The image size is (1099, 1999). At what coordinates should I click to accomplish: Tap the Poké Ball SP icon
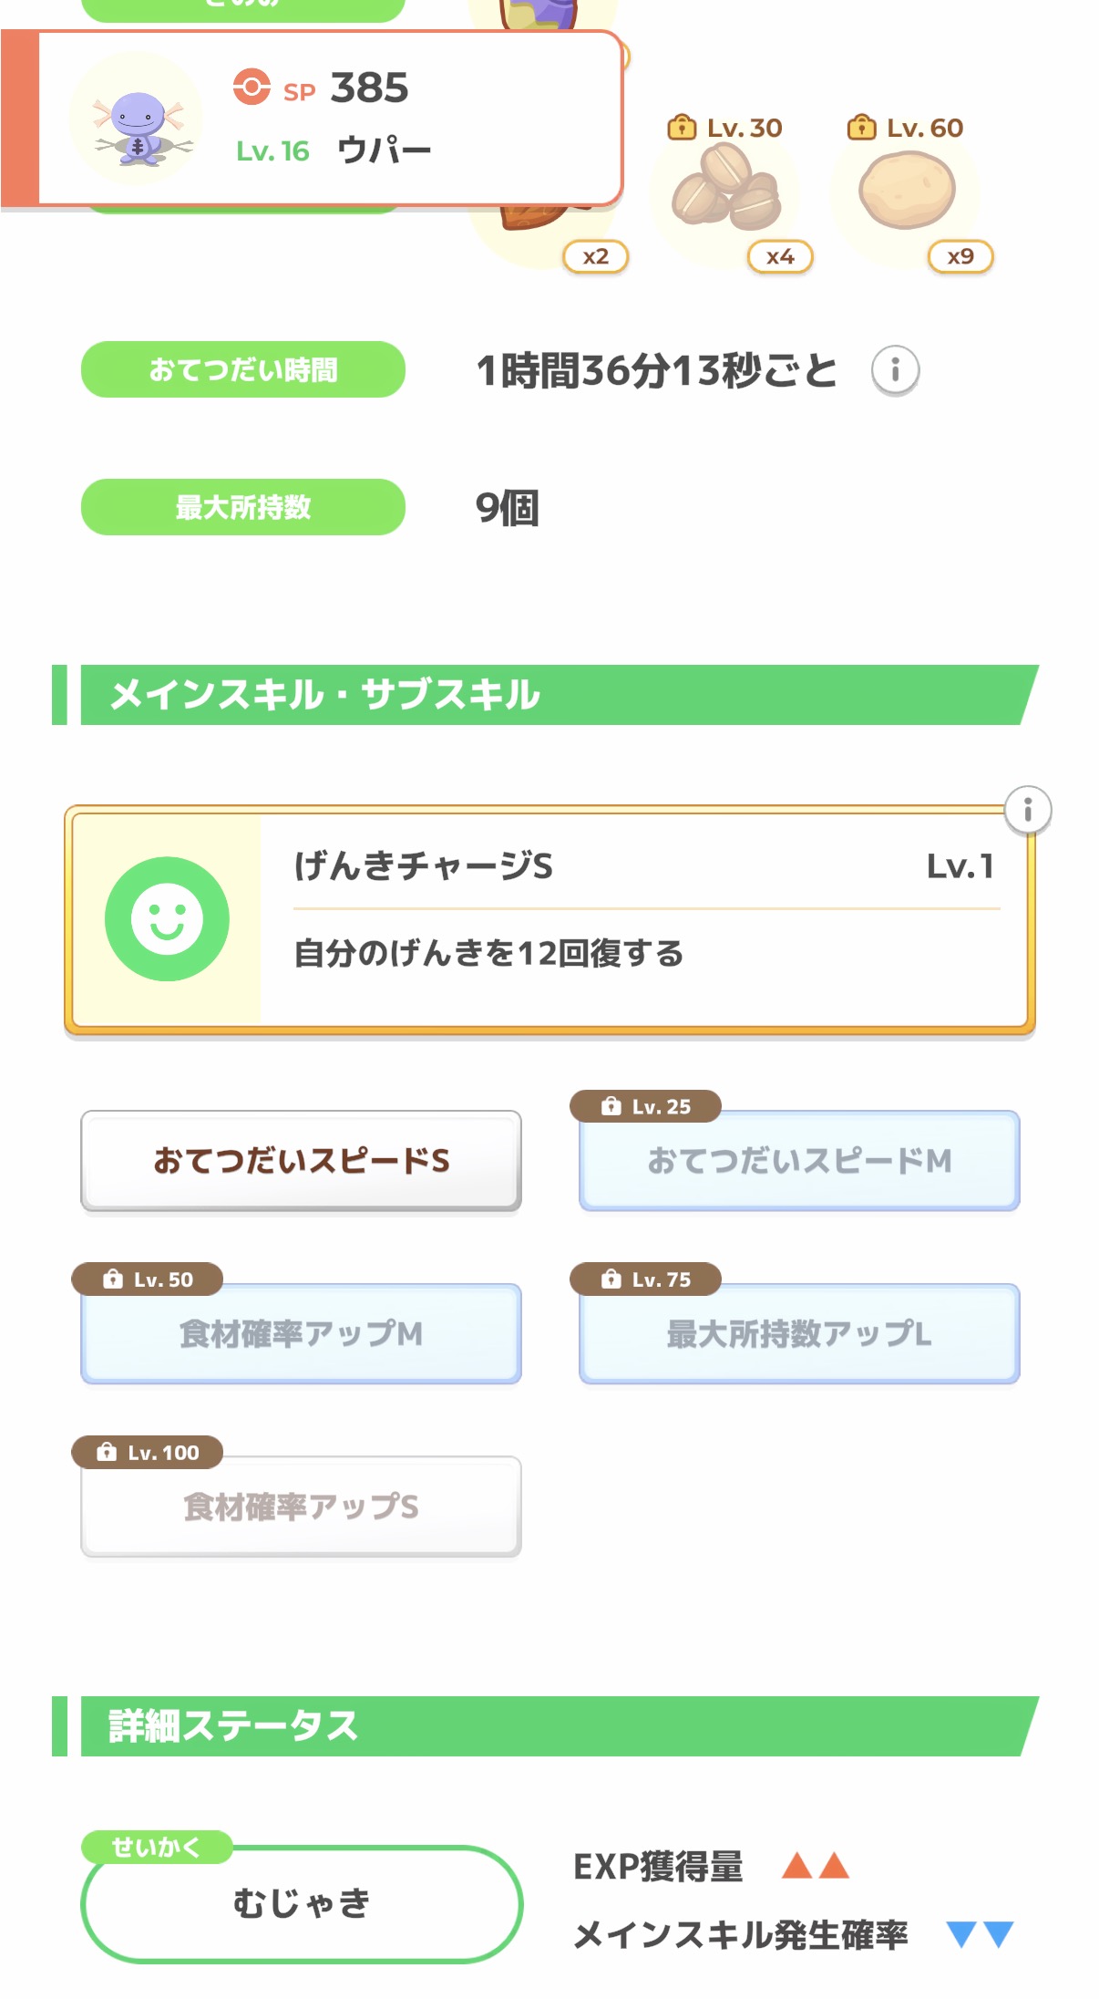coord(252,88)
